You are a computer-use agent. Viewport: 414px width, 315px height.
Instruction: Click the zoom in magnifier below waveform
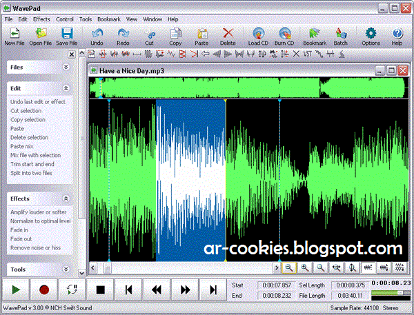[305, 267]
